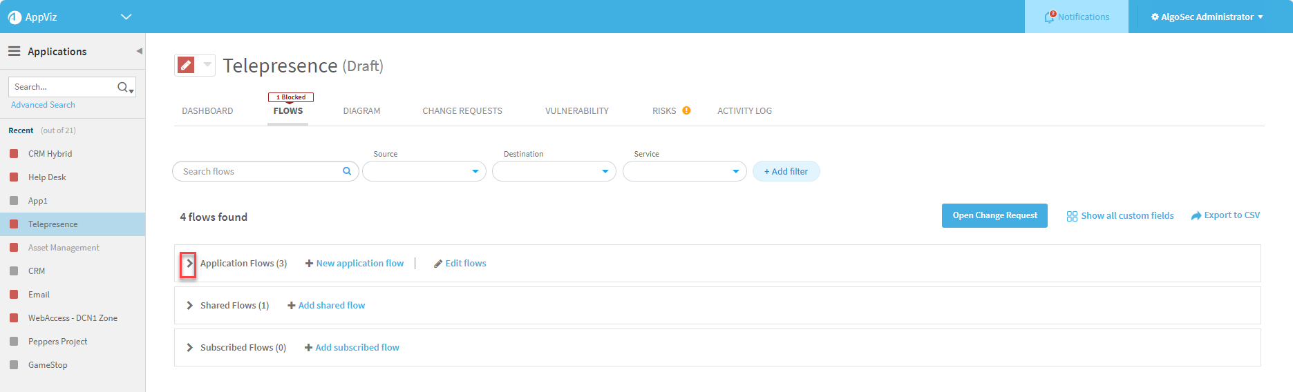Select CRM Hybrid in recent applications
1293x392 pixels.
click(50, 154)
